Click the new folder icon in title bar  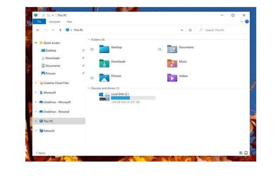click(48, 16)
